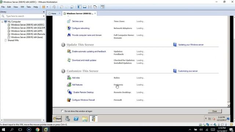Toggle the thumbnail bar view icon
The image size is (235, 132).
coord(85,7)
